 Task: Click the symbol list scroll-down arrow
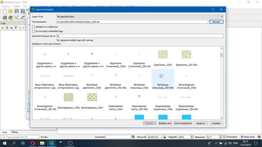coord(221,118)
